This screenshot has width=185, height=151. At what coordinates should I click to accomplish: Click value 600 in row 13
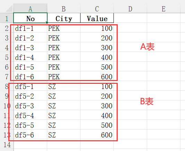(x=97, y=134)
